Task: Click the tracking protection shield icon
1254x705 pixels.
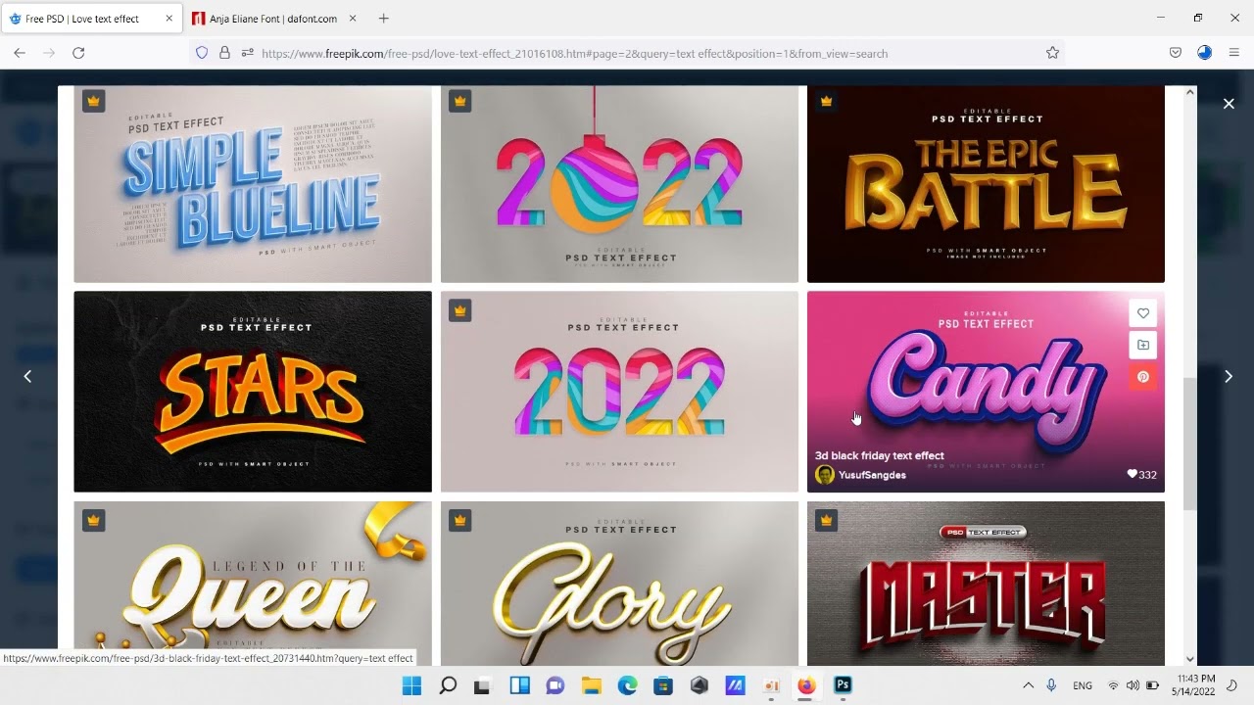Action: (x=202, y=53)
